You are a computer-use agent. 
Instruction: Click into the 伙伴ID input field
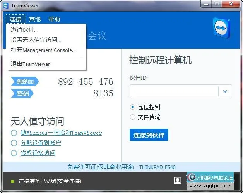point(174,92)
